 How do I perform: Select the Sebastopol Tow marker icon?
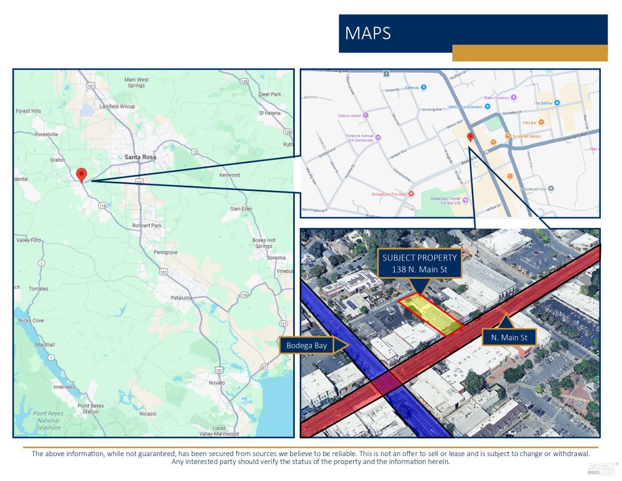tap(551, 188)
